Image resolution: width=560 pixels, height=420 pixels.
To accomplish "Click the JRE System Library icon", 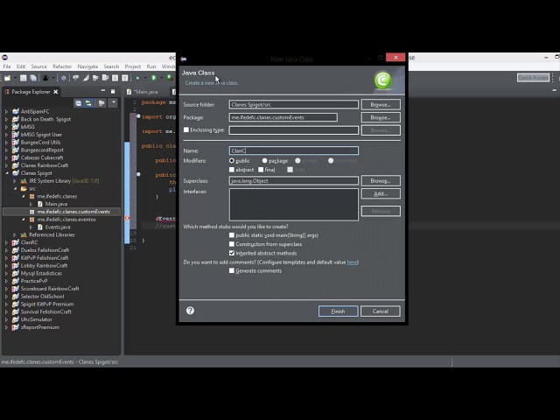I will pos(24,181).
